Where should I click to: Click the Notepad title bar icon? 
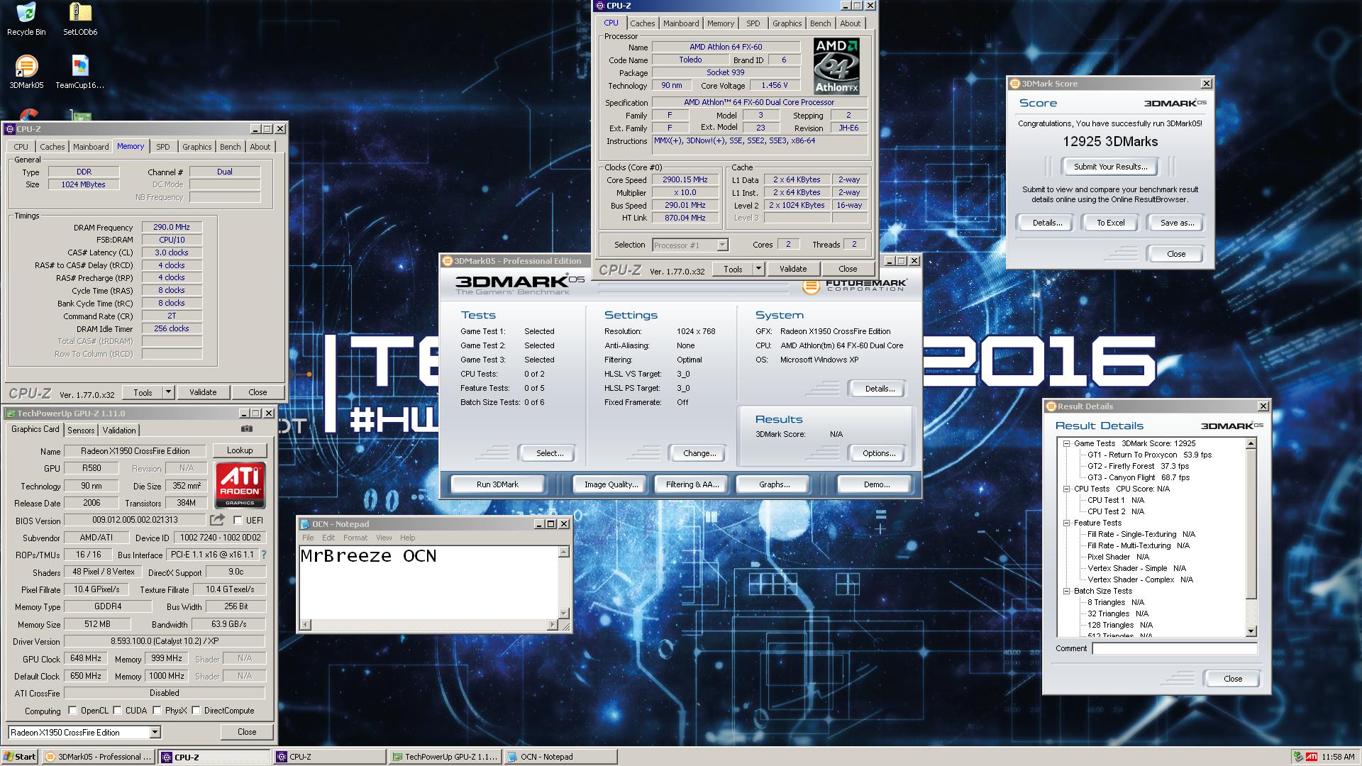click(304, 524)
